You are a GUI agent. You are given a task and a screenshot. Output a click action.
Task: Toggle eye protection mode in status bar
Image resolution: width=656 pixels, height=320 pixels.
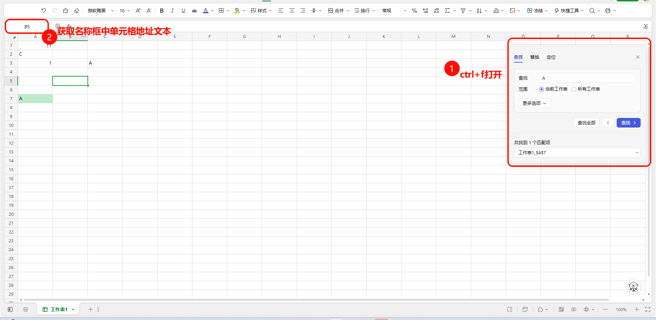coord(574,309)
